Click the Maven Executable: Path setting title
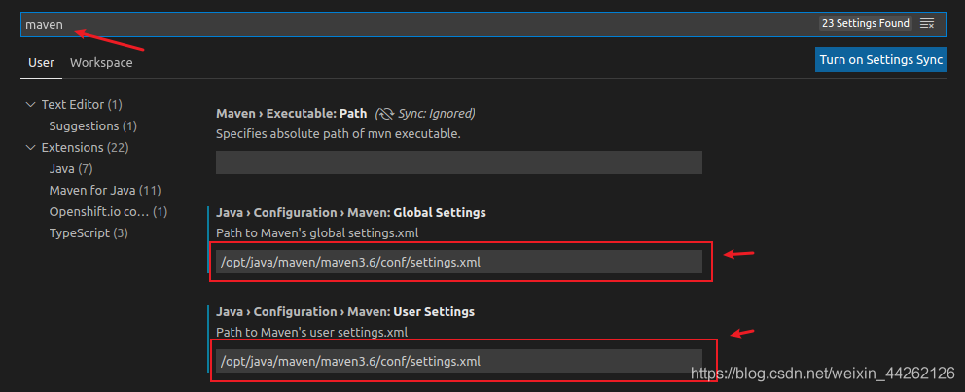This screenshot has width=965, height=392. pos(291,114)
